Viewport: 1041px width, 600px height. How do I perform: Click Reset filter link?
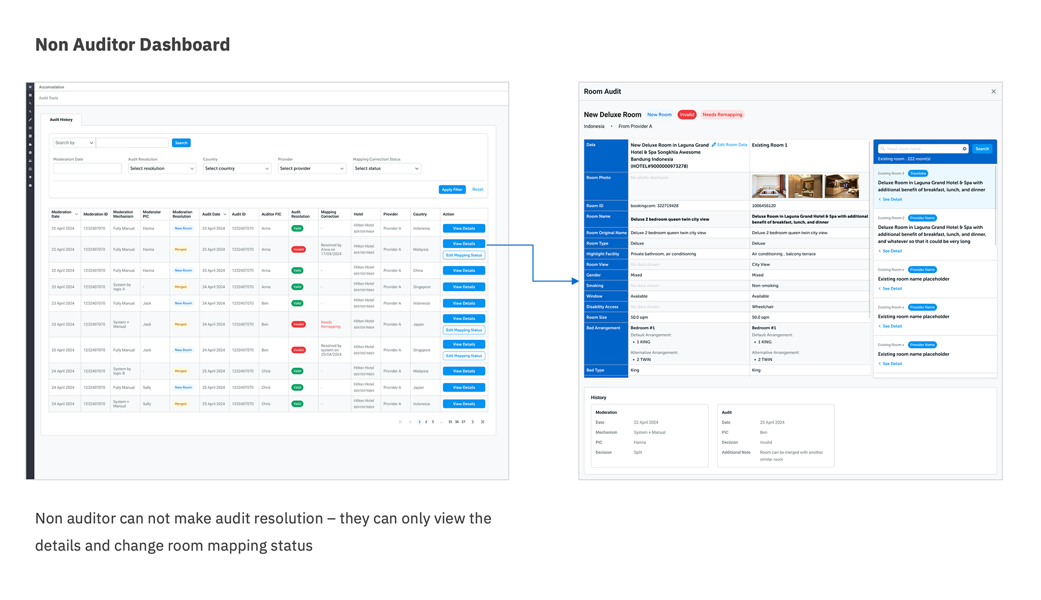(478, 189)
